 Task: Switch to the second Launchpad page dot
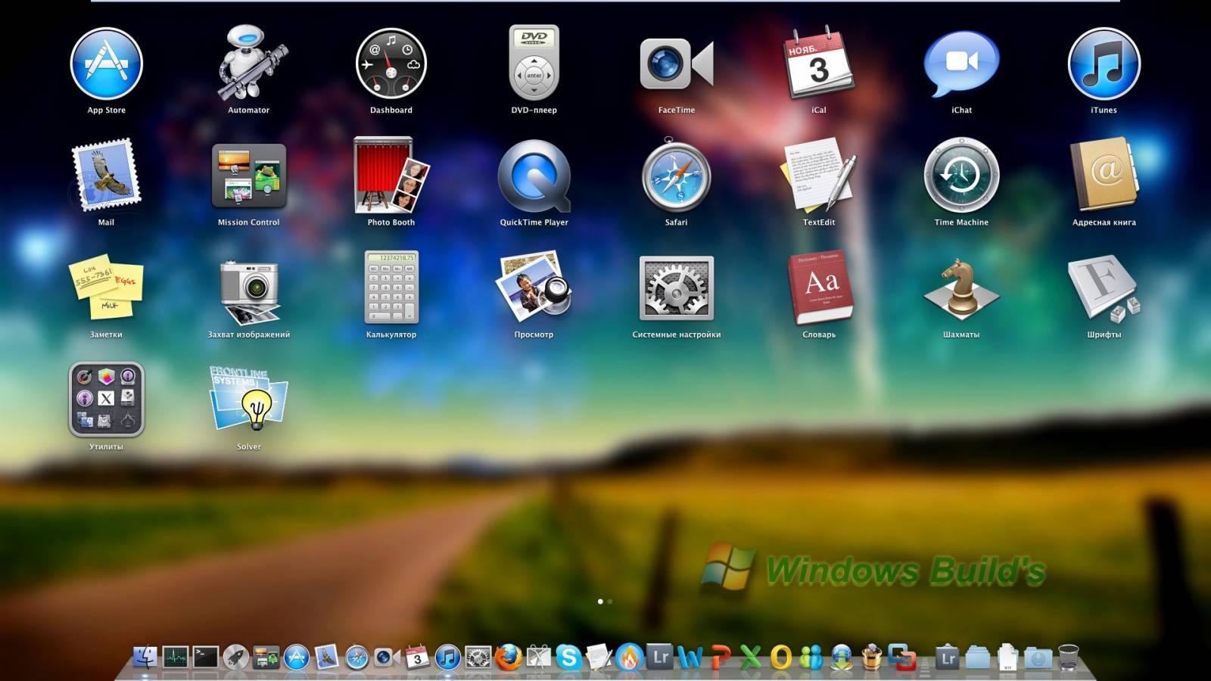610,602
